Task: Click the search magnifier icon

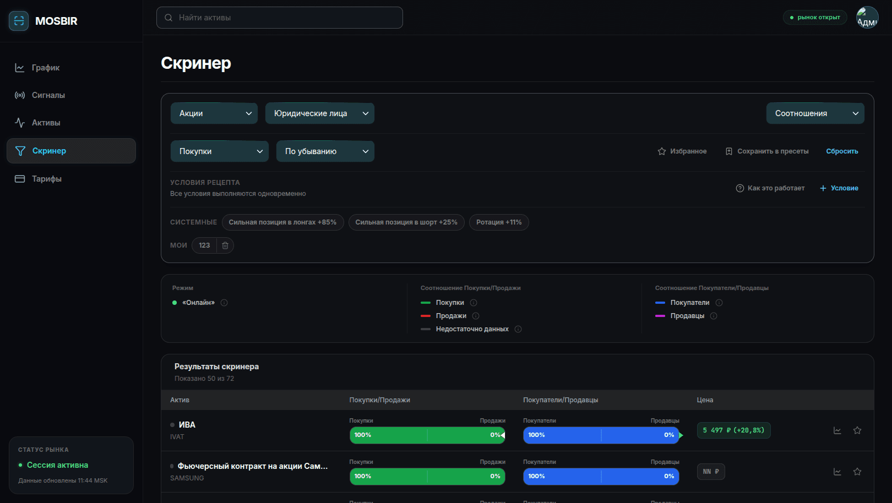Action: (168, 18)
